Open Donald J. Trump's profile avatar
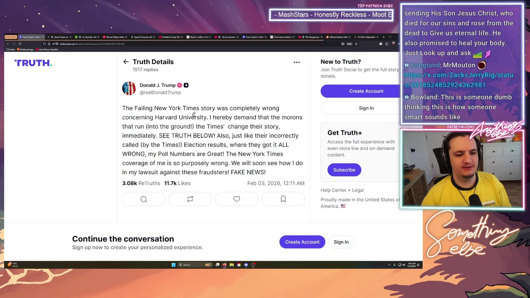The image size is (530, 298). pyautogui.click(x=129, y=88)
